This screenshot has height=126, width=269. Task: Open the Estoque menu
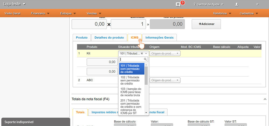tap(68, 13)
